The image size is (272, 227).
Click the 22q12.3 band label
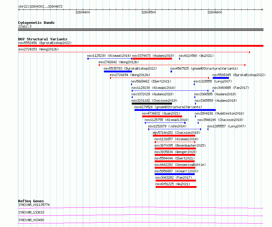(x=25, y=26)
